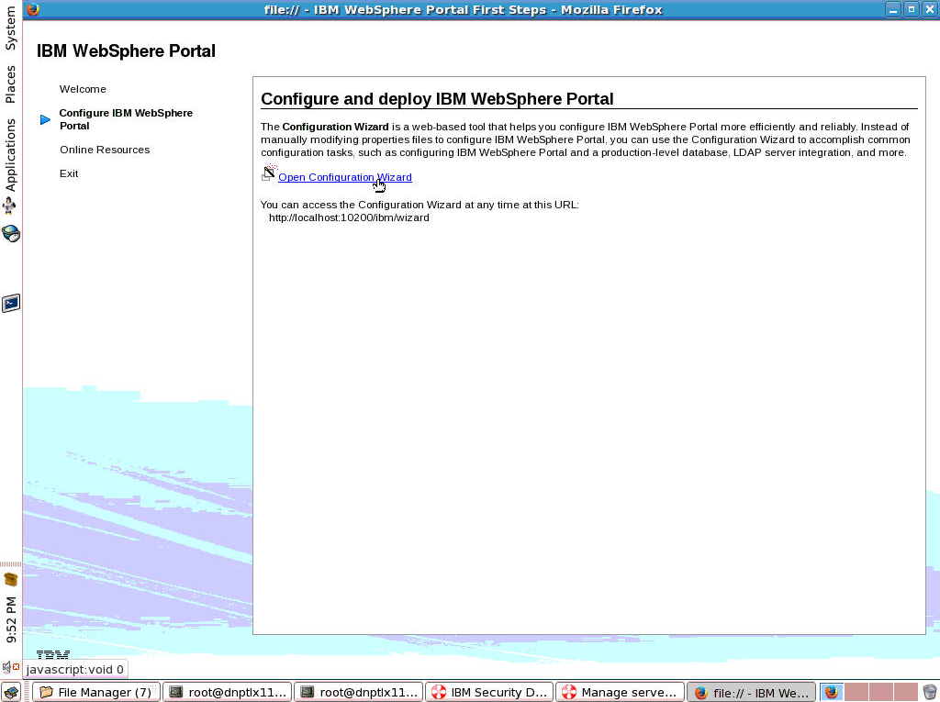Viewport: 940px width, 702px height.
Task: Click the penguin launcher icon in the side panel
Action: click(x=9, y=206)
